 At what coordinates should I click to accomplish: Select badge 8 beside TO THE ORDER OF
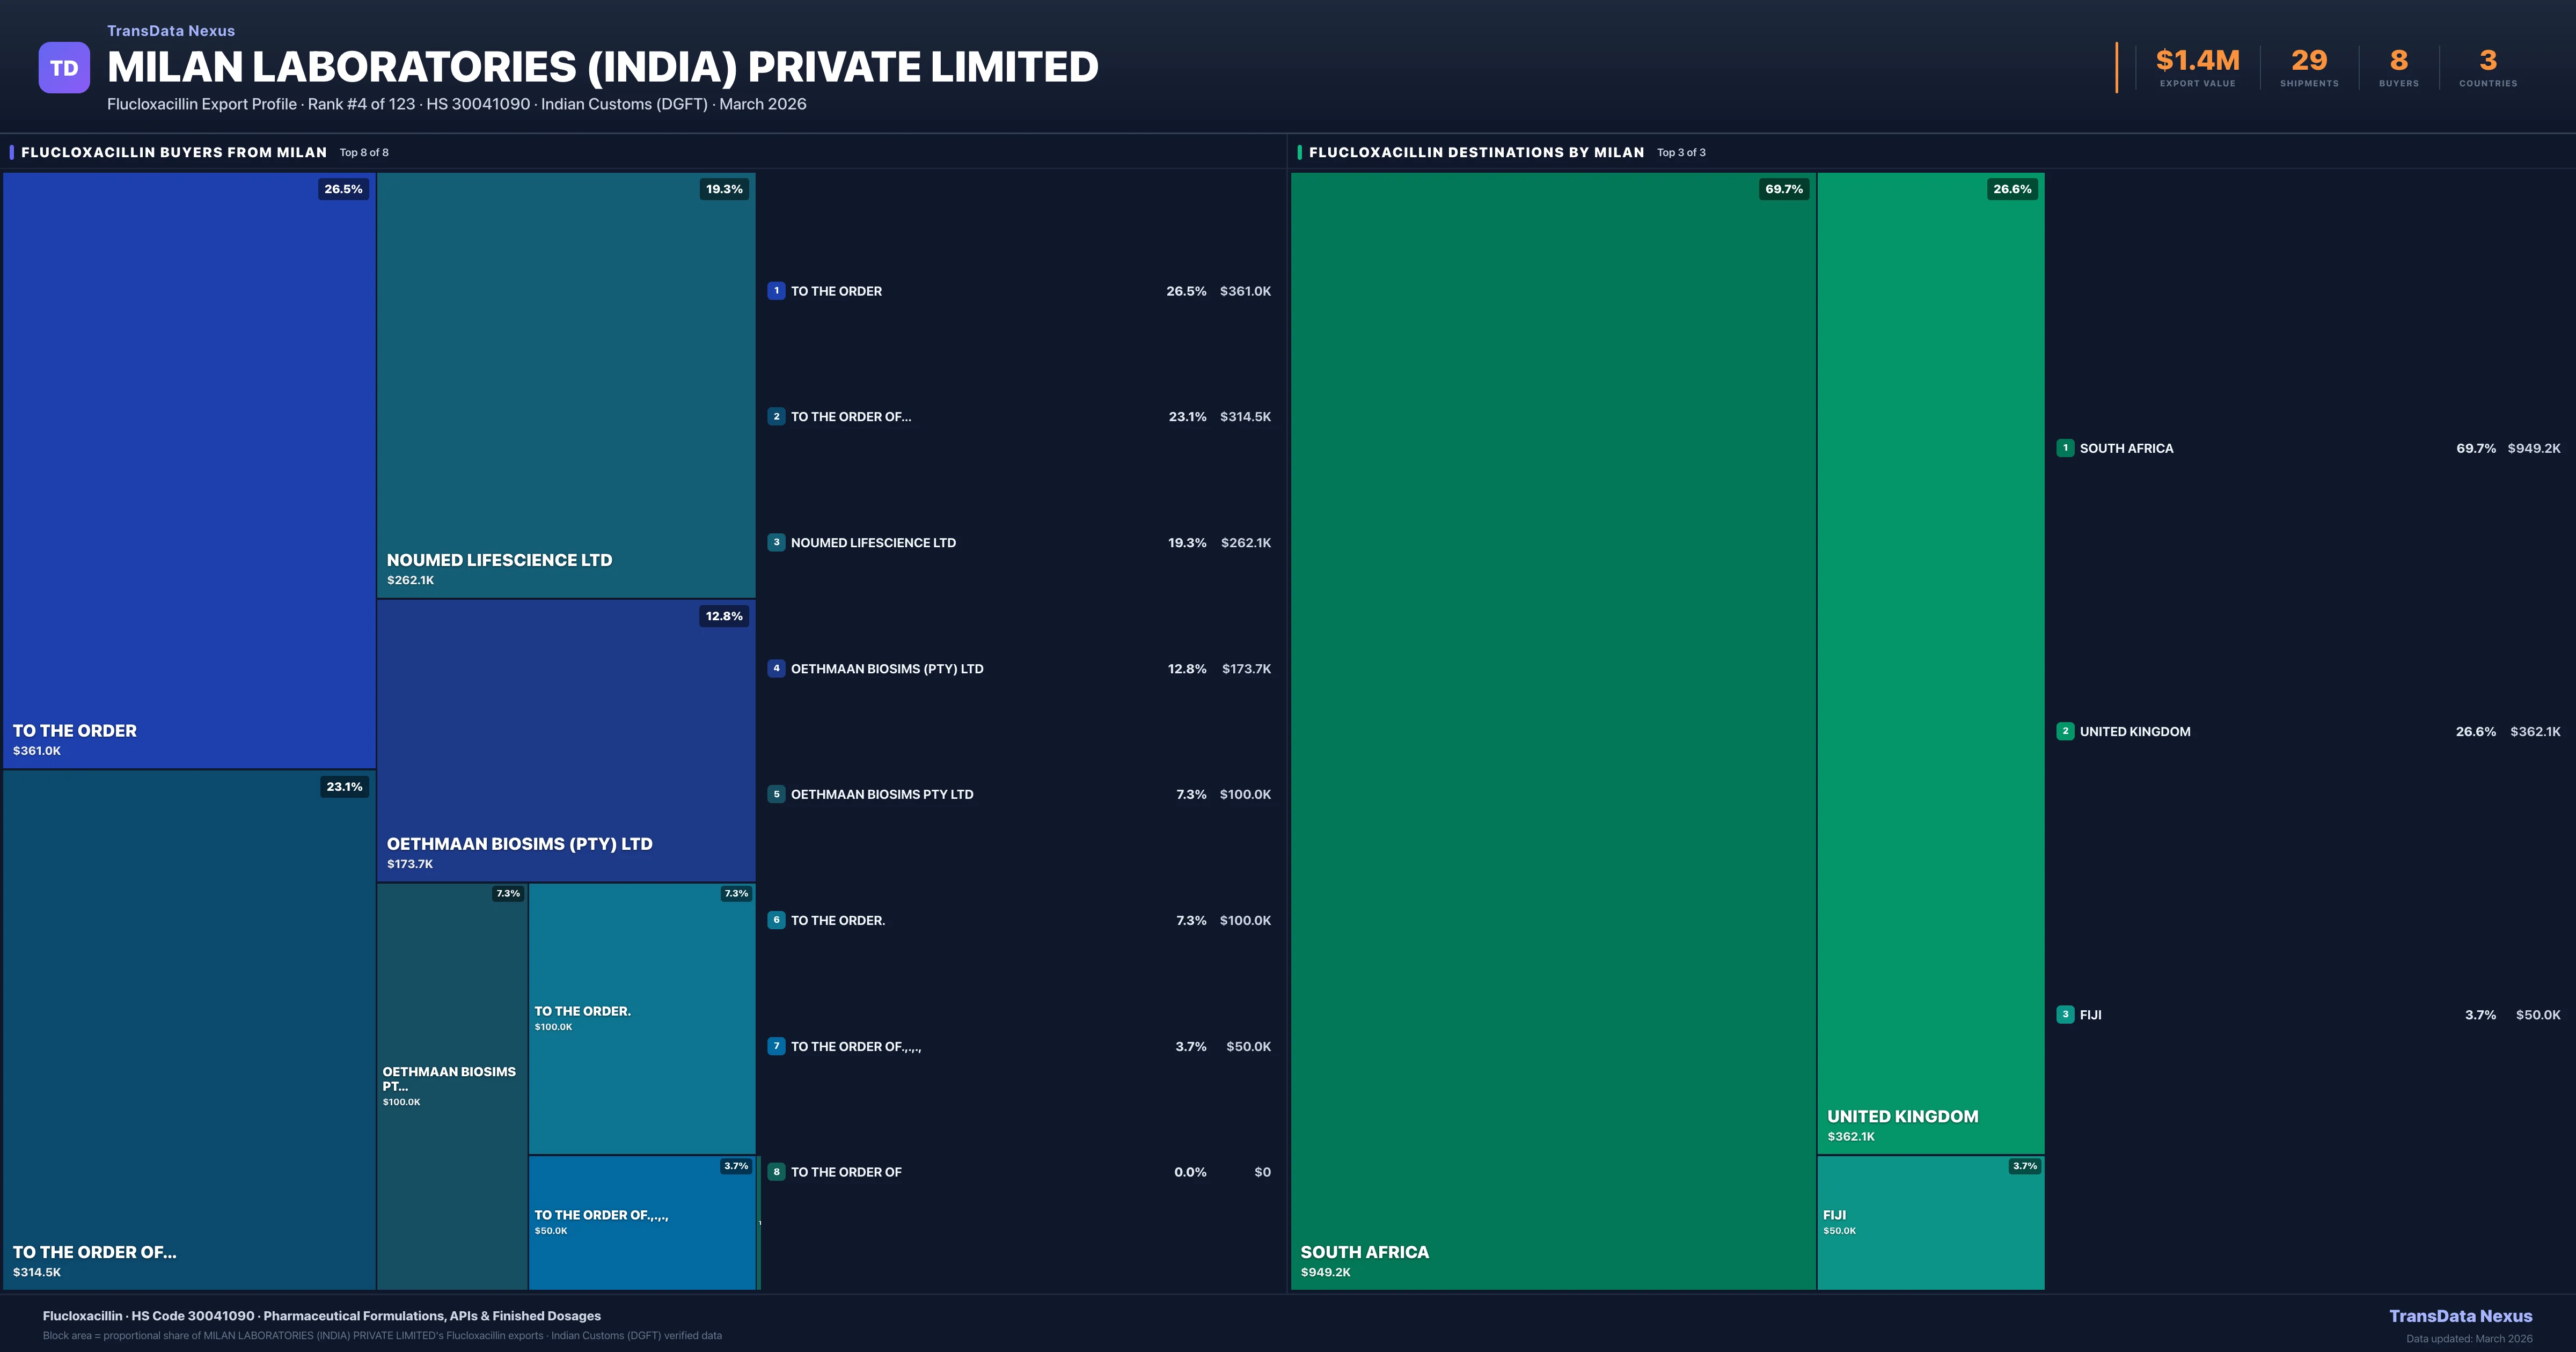pyautogui.click(x=777, y=1171)
